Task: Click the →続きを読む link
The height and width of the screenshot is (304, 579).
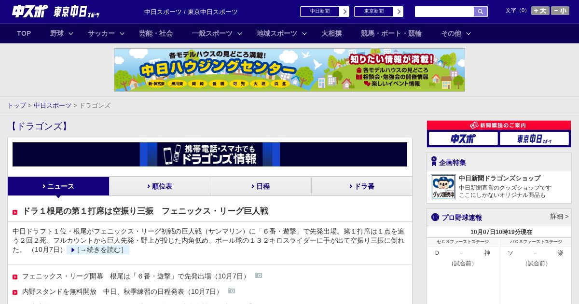Action: coord(98,250)
